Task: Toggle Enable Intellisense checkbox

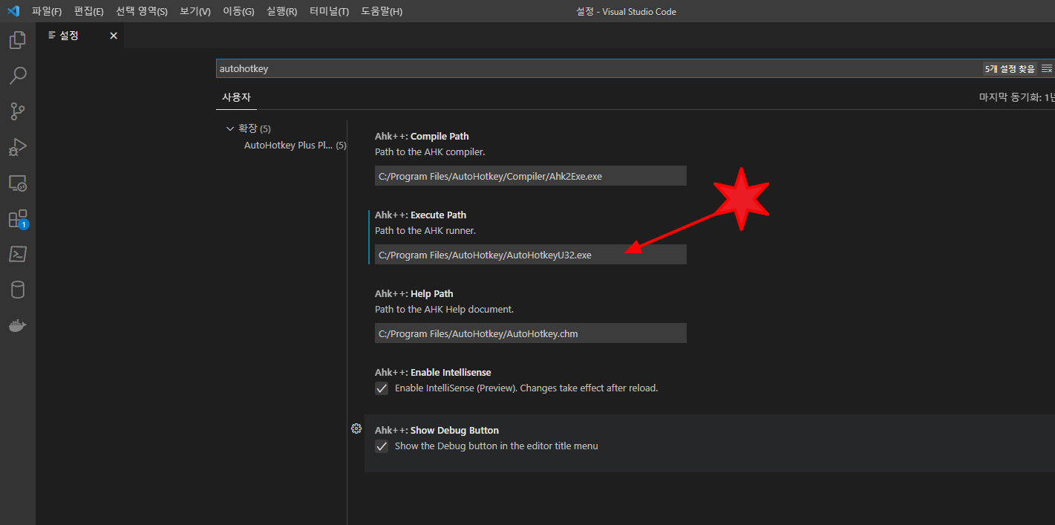Action: click(382, 388)
